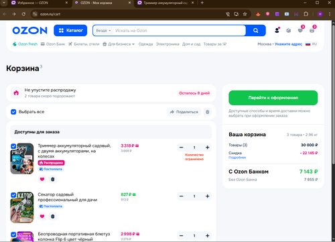Screen dimensions: 335x242
Task: Open Секатор садовый профессиональный product title
Action: pos(68,197)
